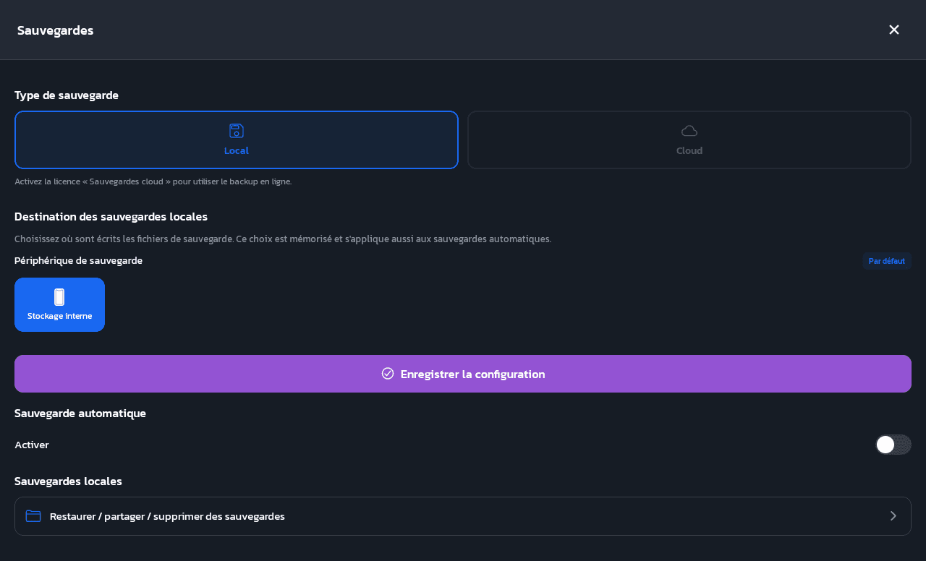Open Restaurer / partager / supprimer des sauvegardes
The image size is (926, 561).
pos(463,516)
